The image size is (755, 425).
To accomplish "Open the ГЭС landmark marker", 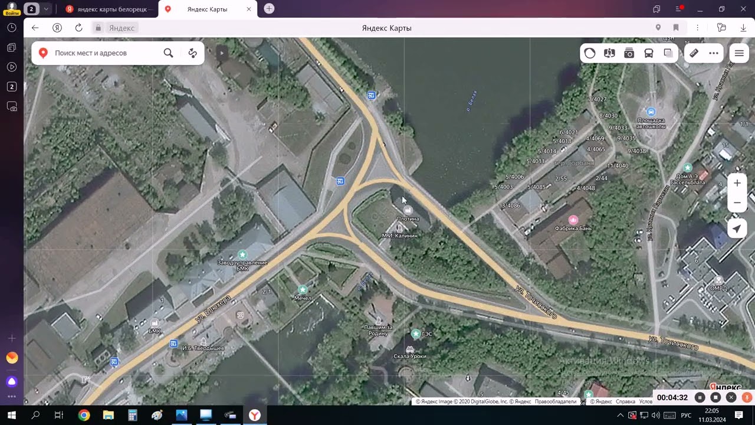I will [x=416, y=334].
